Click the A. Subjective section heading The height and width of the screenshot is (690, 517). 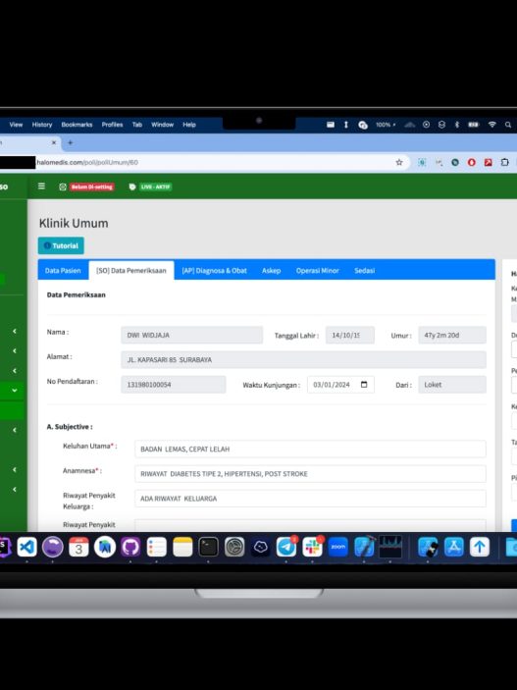[x=70, y=426]
